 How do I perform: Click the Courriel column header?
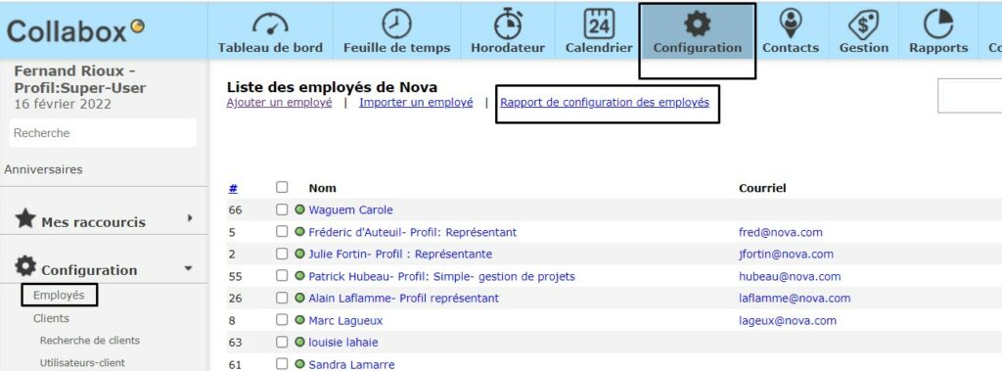[762, 188]
